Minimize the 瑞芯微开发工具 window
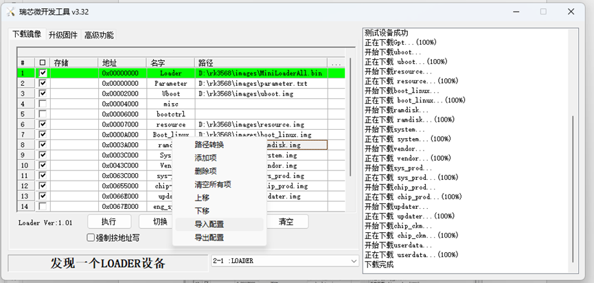Viewport: 594px width, 283px height. coord(516,12)
